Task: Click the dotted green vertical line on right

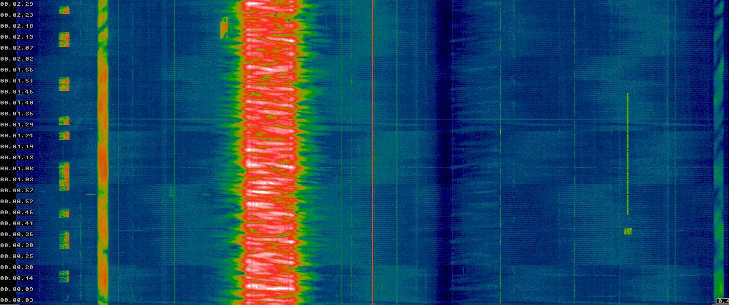Action: tap(627, 154)
